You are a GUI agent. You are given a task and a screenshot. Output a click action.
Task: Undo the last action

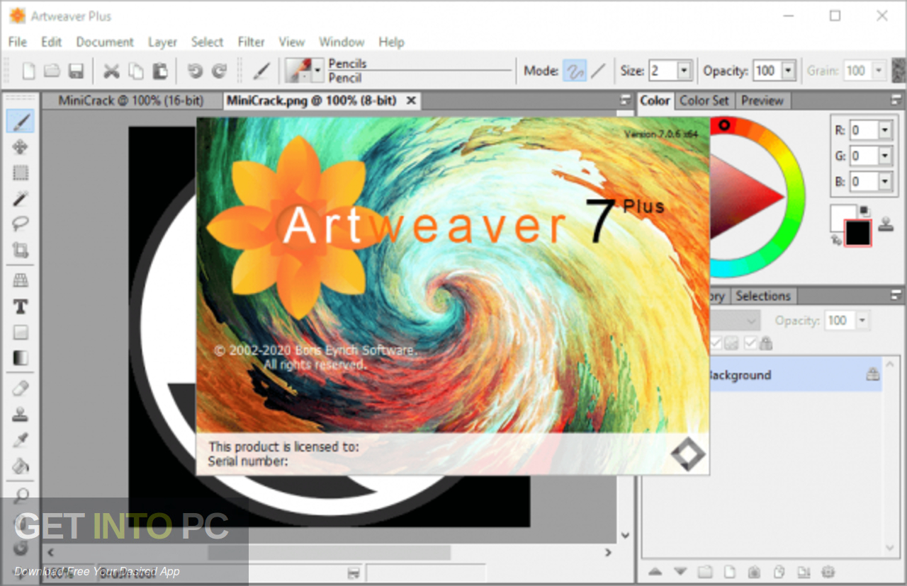[x=195, y=71]
